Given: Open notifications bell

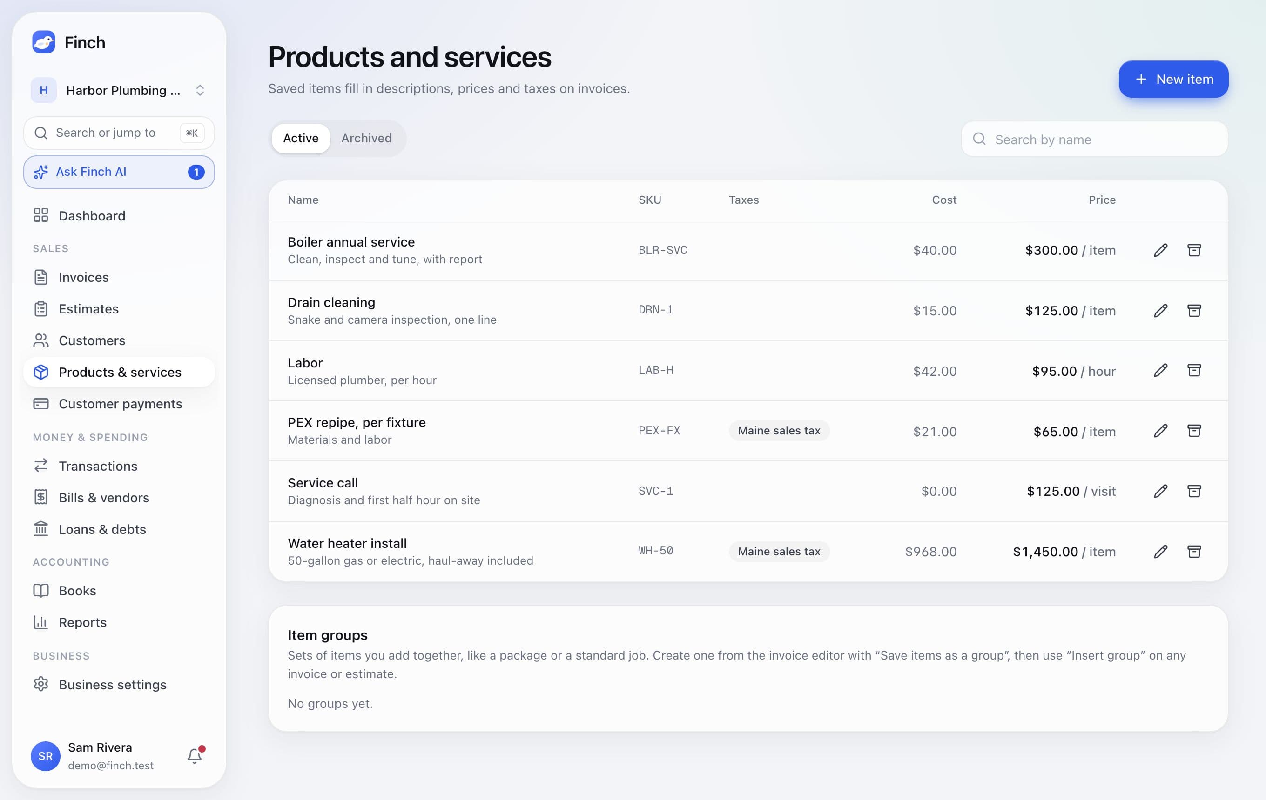Looking at the screenshot, I should (195, 755).
